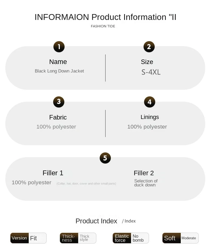Select the Fit version value

(34, 238)
